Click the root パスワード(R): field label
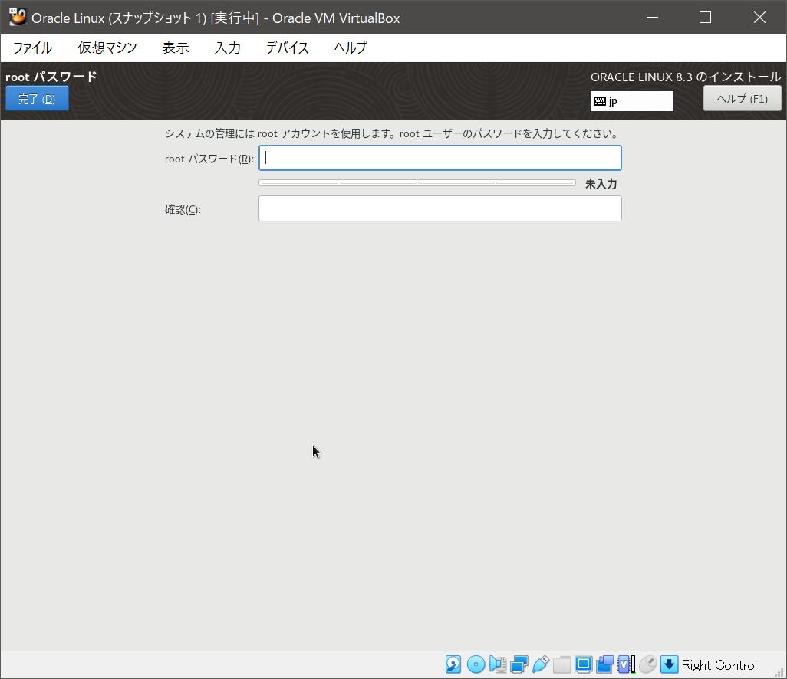Screen dimensions: 787x679 pos(209,159)
